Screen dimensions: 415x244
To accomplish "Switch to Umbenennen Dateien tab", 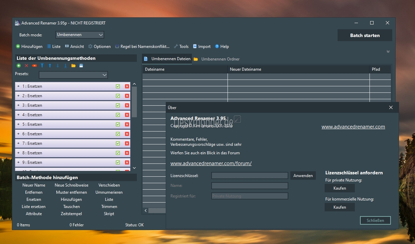I will [x=167, y=59].
